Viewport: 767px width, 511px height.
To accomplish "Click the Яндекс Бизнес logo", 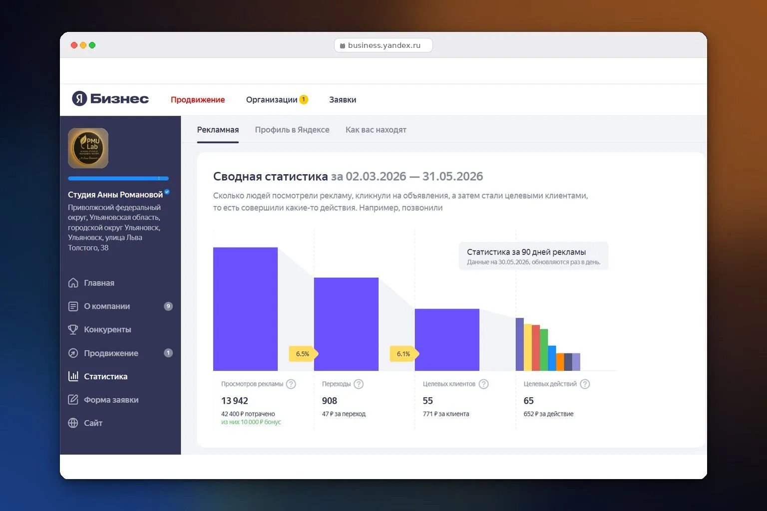I will point(110,99).
